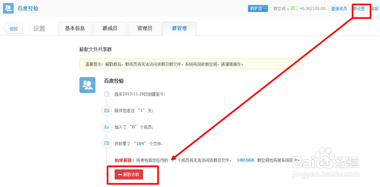The image size is (380, 187).
Task: Open 群设置 in the top bar
Action: click(359, 8)
